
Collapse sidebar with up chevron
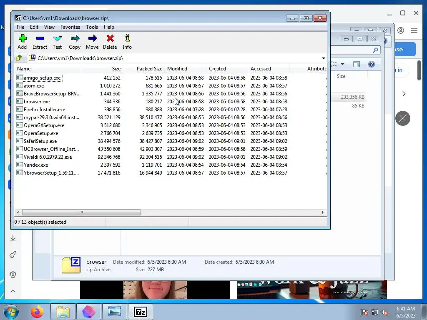(x=13, y=291)
